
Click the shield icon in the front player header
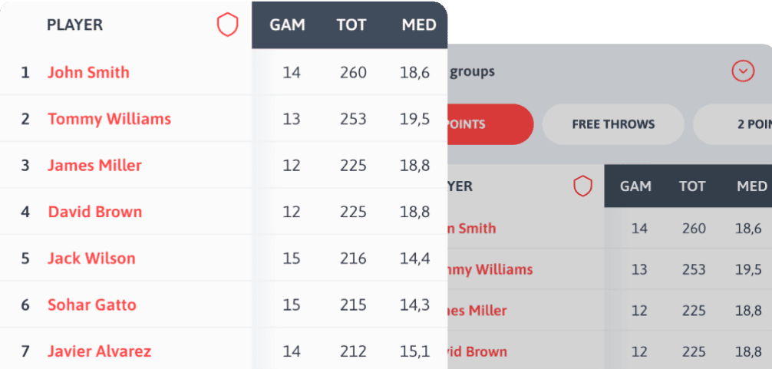(227, 25)
